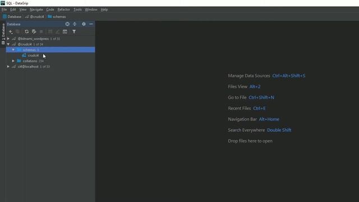Image resolution: width=359 pixels, height=202 pixels.
Task: Open data source properties from the toolbar icon
Action: 34,31
